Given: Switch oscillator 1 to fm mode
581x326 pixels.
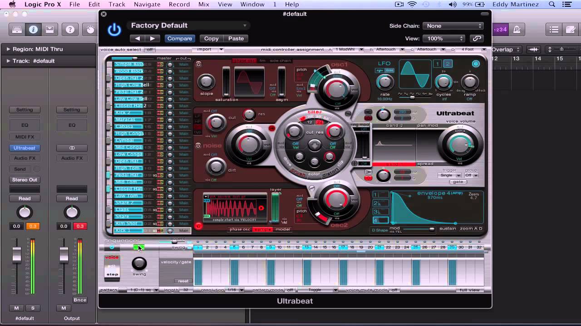Looking at the screenshot, I should pos(262,61).
